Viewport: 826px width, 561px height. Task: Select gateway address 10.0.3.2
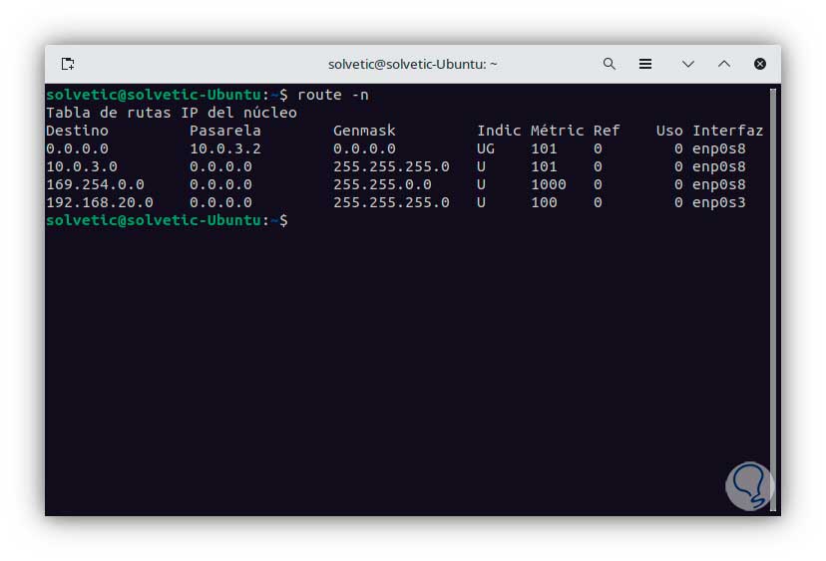[x=224, y=148]
